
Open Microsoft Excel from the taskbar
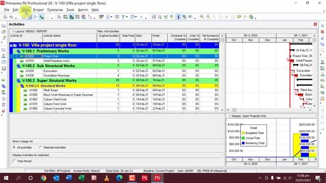(x=81, y=178)
